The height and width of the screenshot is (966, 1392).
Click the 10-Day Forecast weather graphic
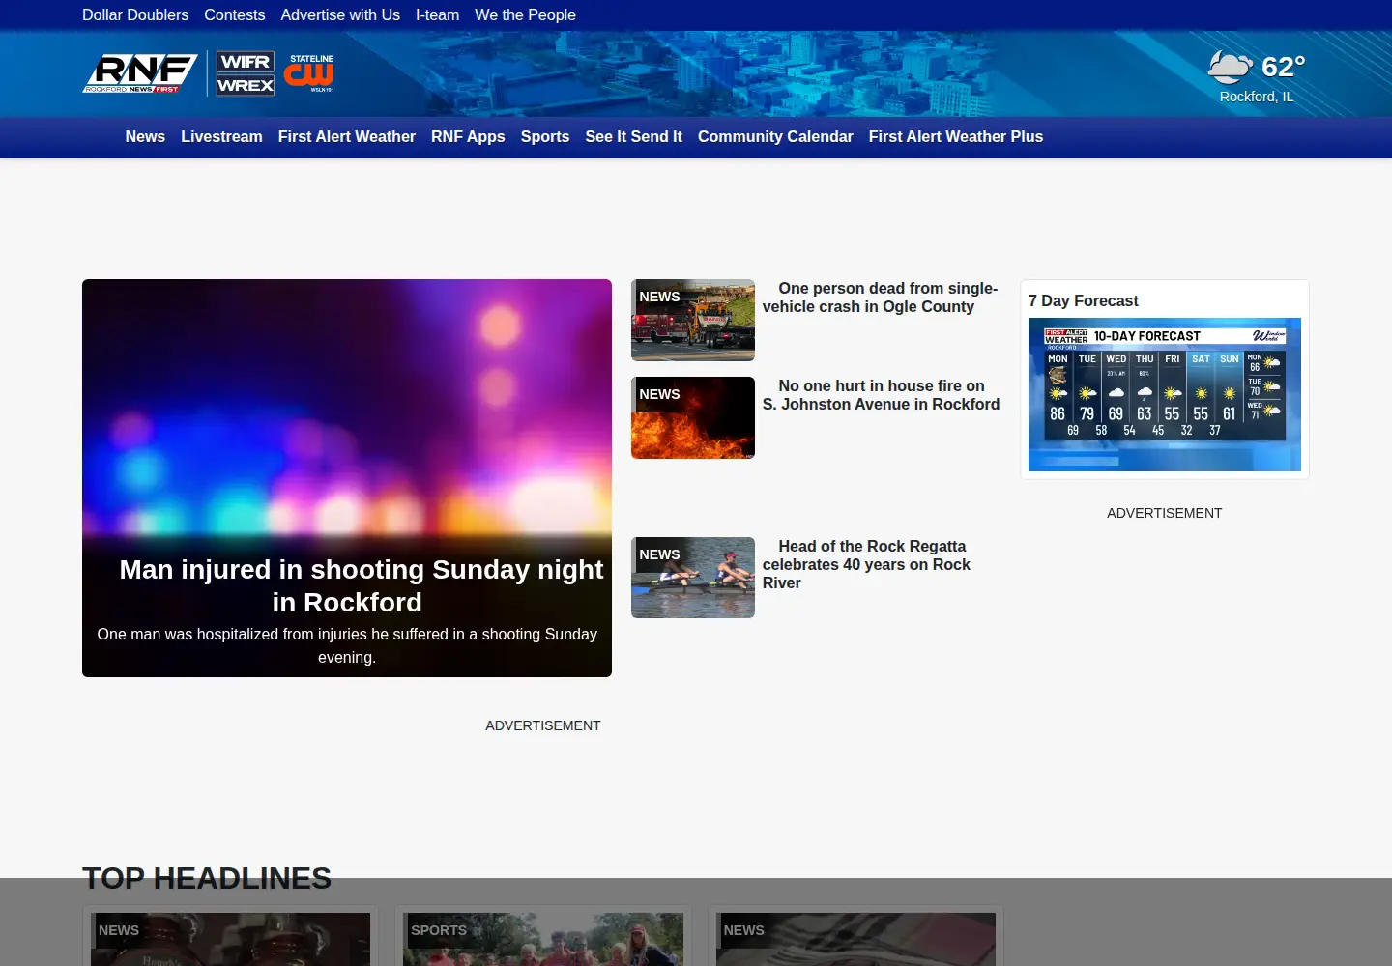(1165, 394)
